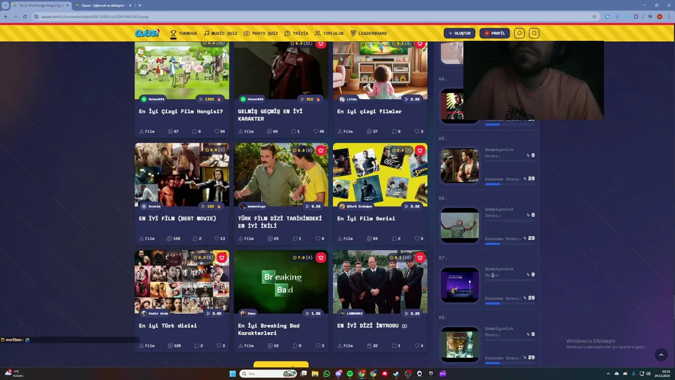Viewport: 675px width, 380px height.
Task: Open the Leaderboard page
Action: coord(369,33)
